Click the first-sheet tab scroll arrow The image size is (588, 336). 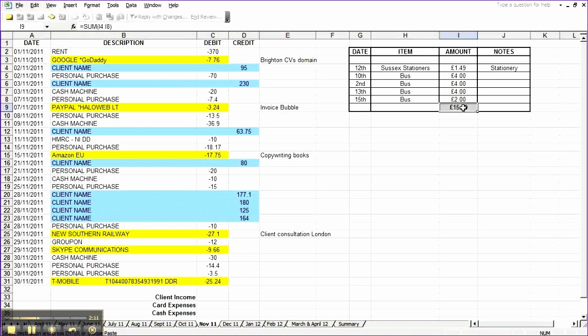[x=5, y=324]
